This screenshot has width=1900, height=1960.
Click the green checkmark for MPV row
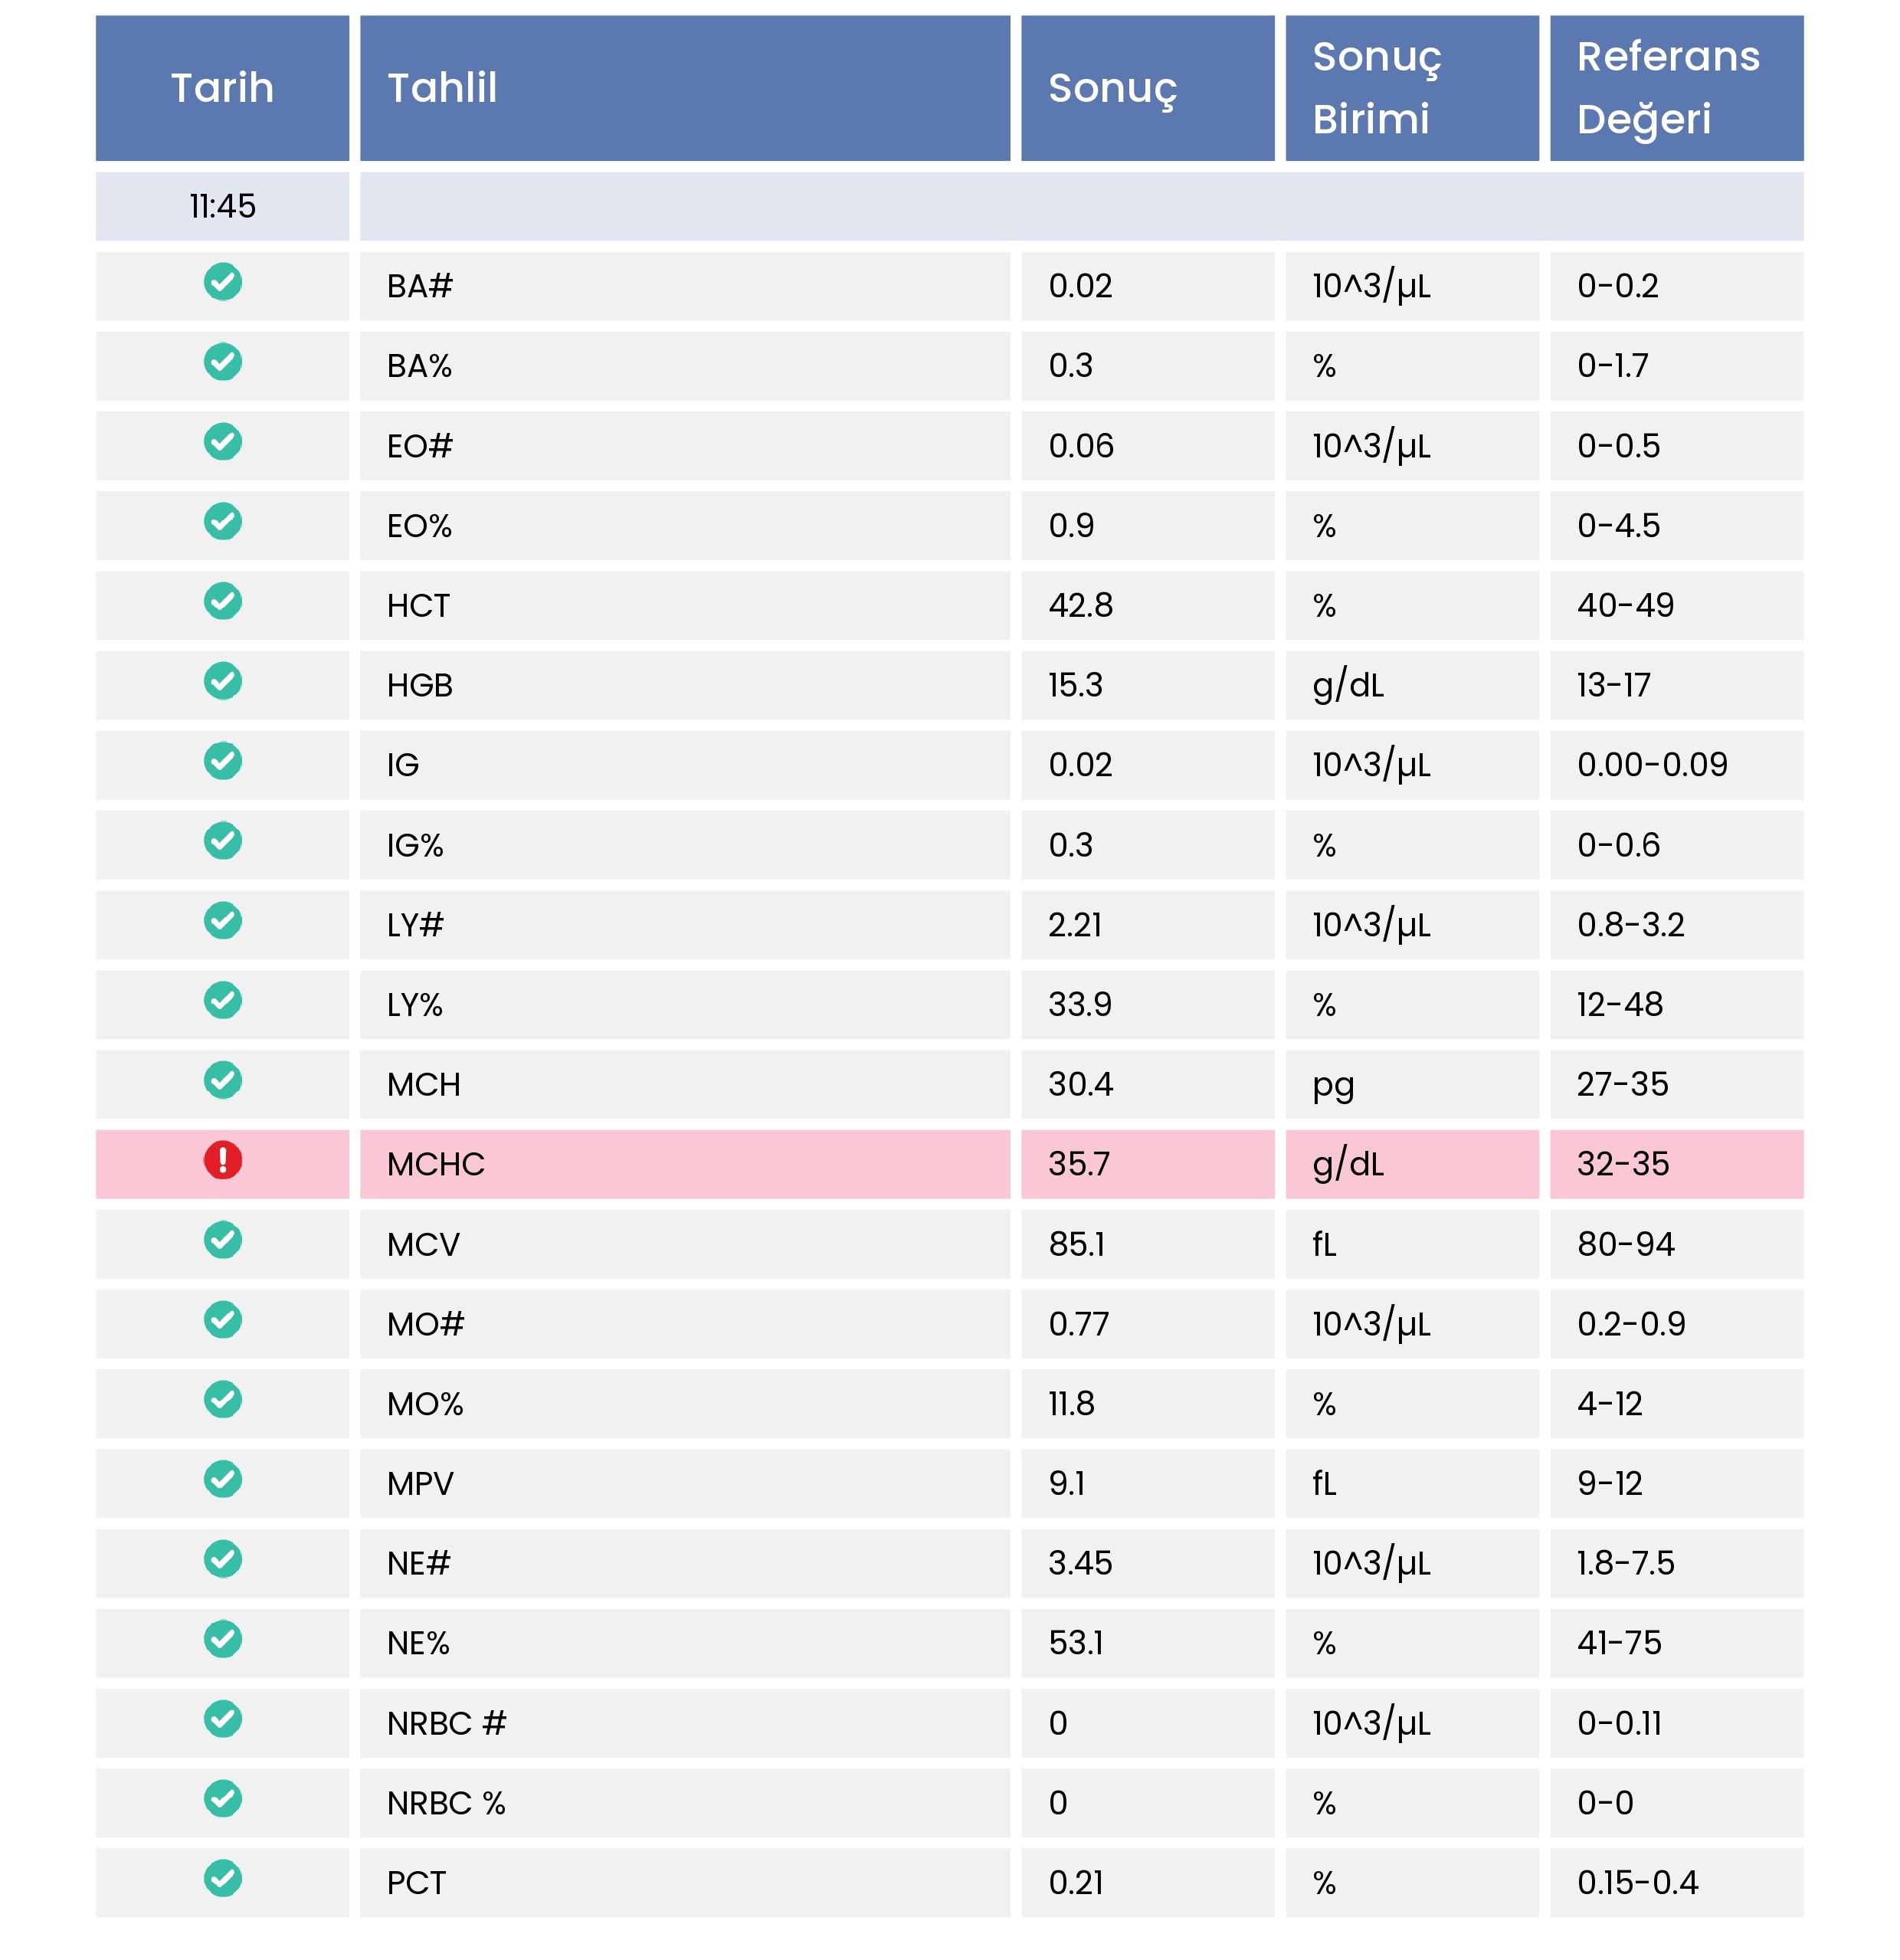(222, 1479)
